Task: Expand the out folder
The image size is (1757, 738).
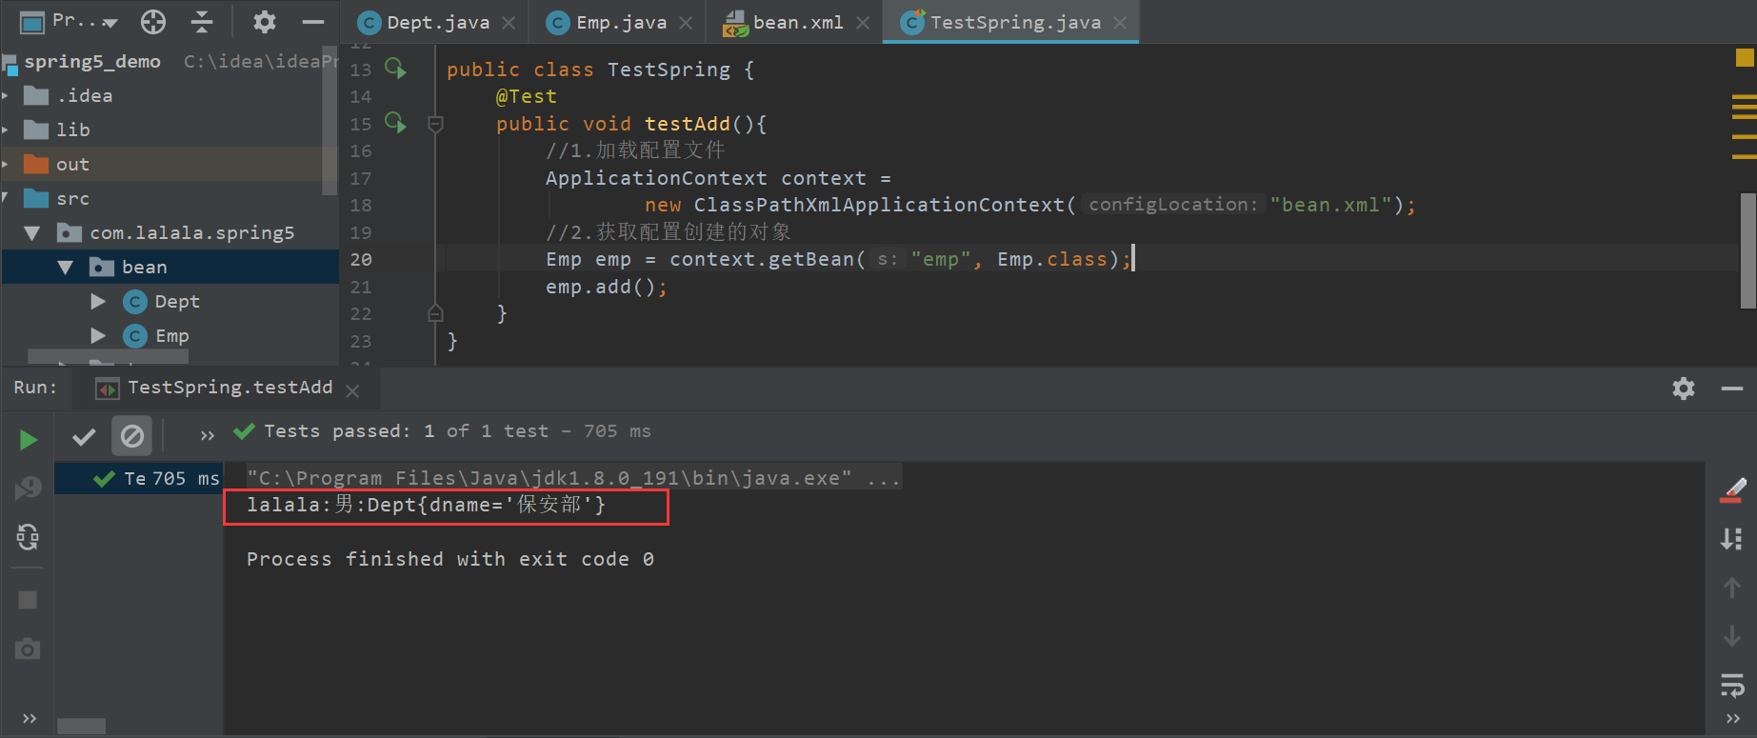Action: click(x=6, y=164)
